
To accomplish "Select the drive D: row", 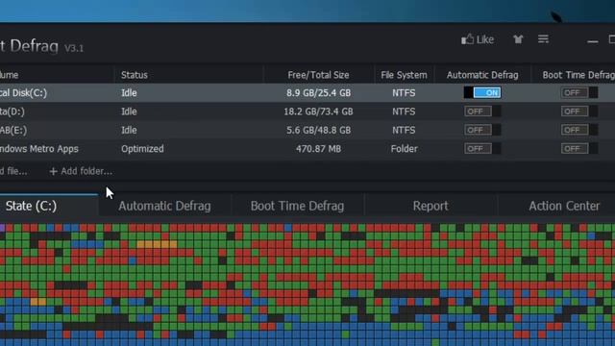I will (307, 111).
